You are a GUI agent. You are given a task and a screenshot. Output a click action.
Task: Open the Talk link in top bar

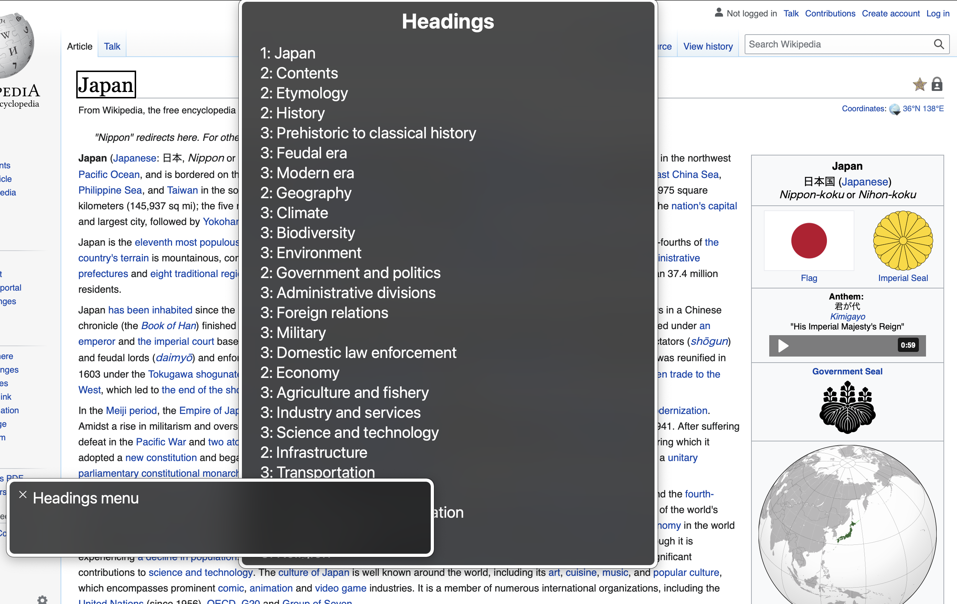click(x=791, y=13)
